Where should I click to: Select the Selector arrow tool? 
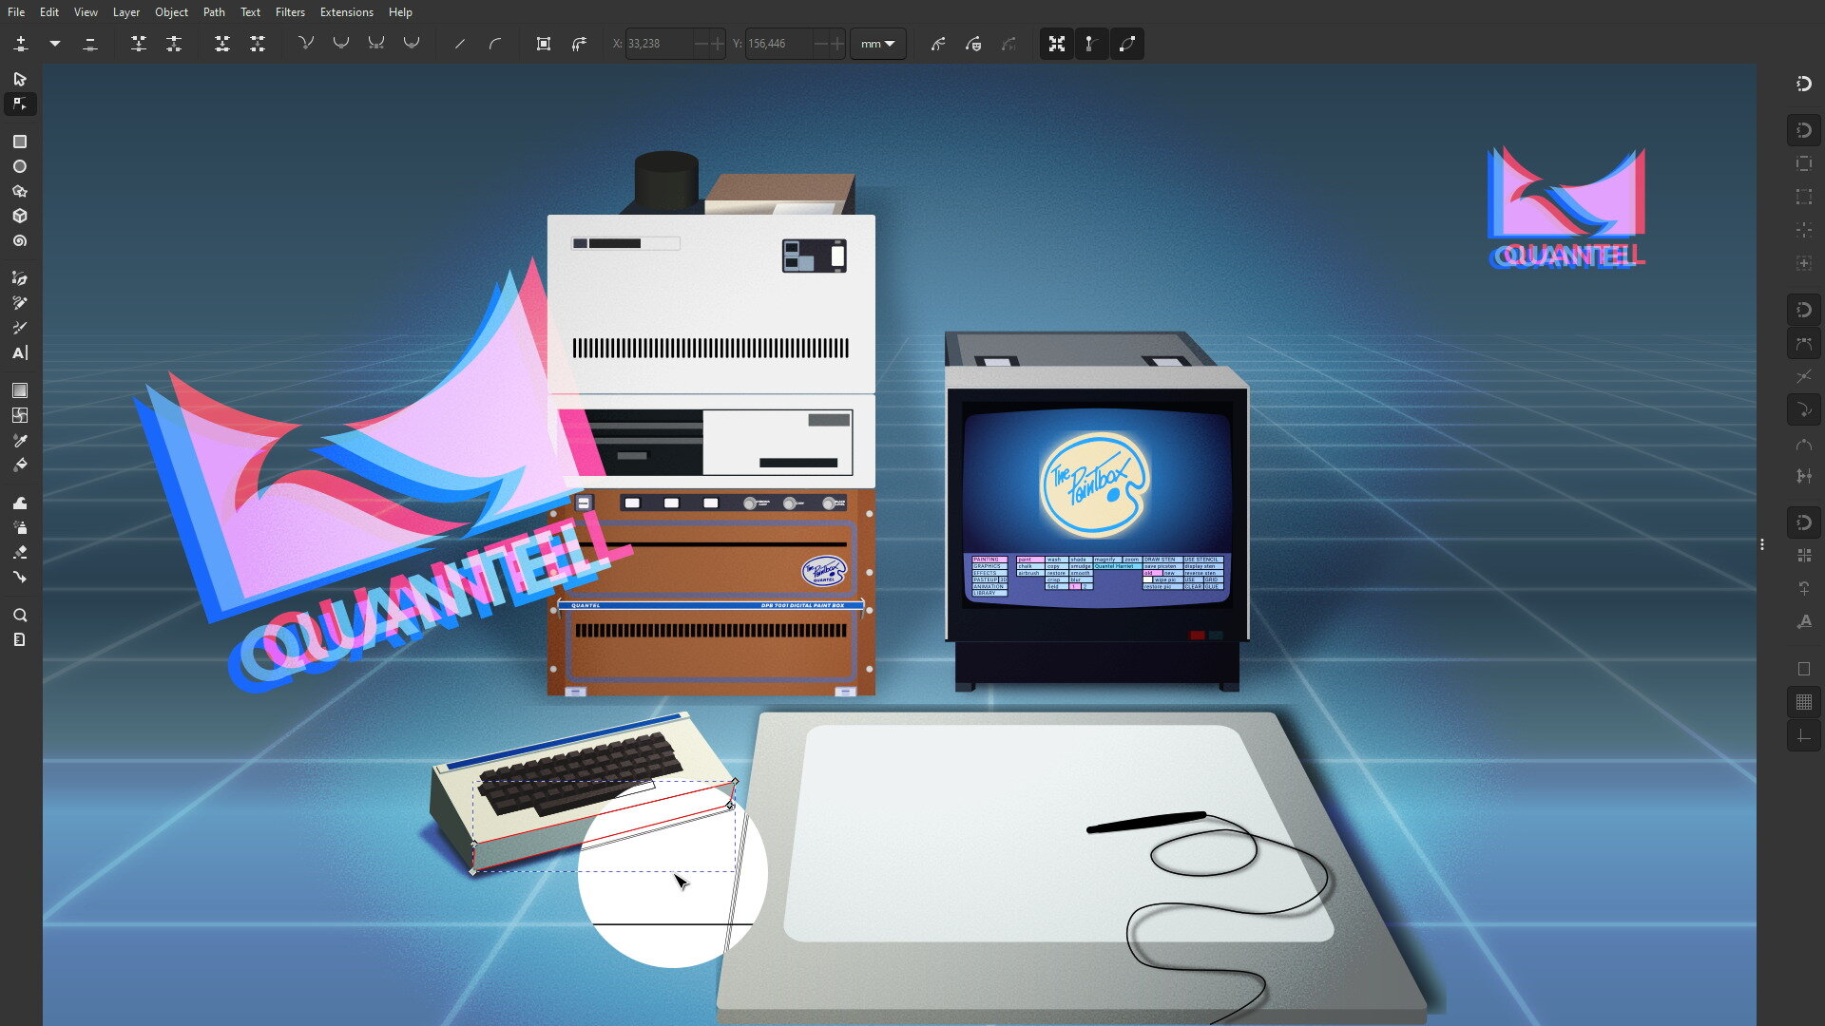coord(20,79)
